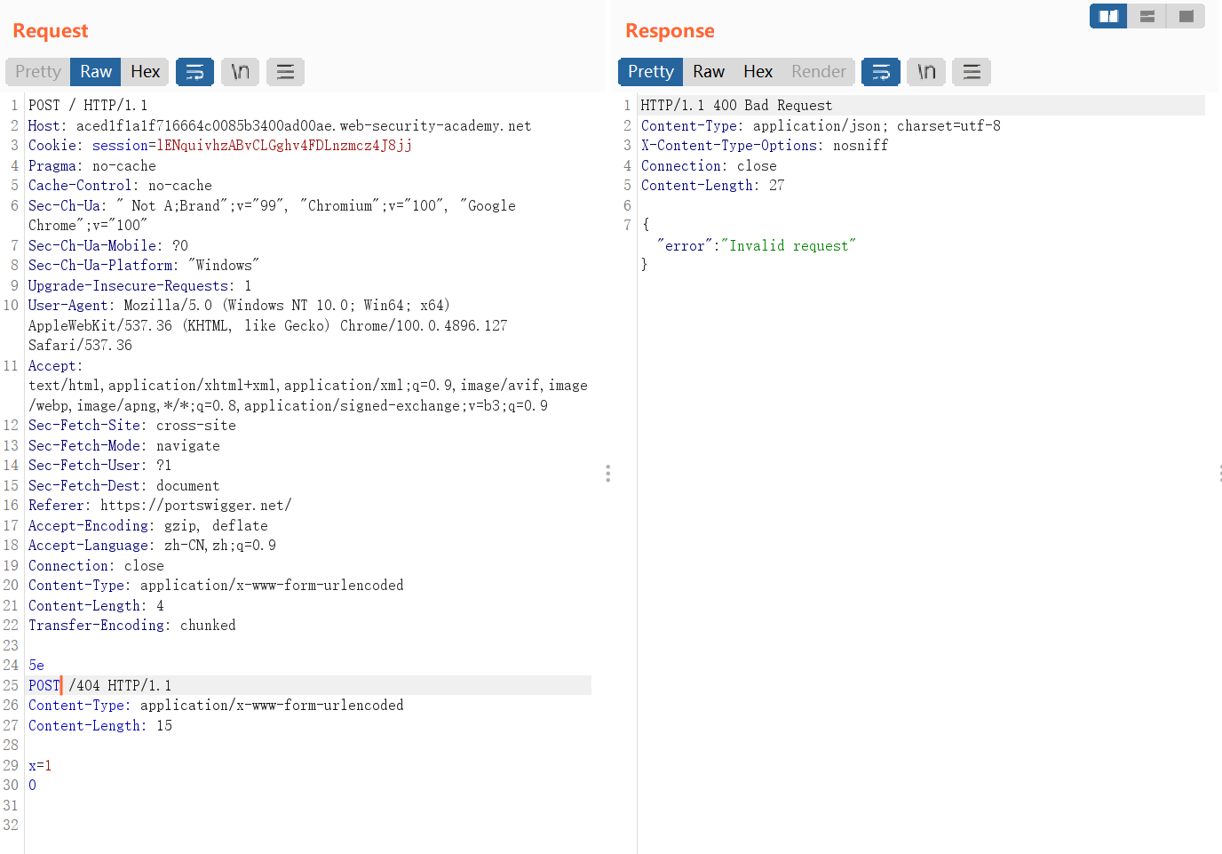Click the Referer portswigger.net header
1222x854 pixels.
click(160, 506)
